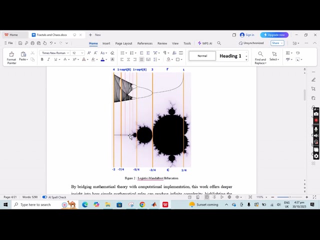
Task: Set Justify paragraph alignment
Action: (x=141, y=59)
